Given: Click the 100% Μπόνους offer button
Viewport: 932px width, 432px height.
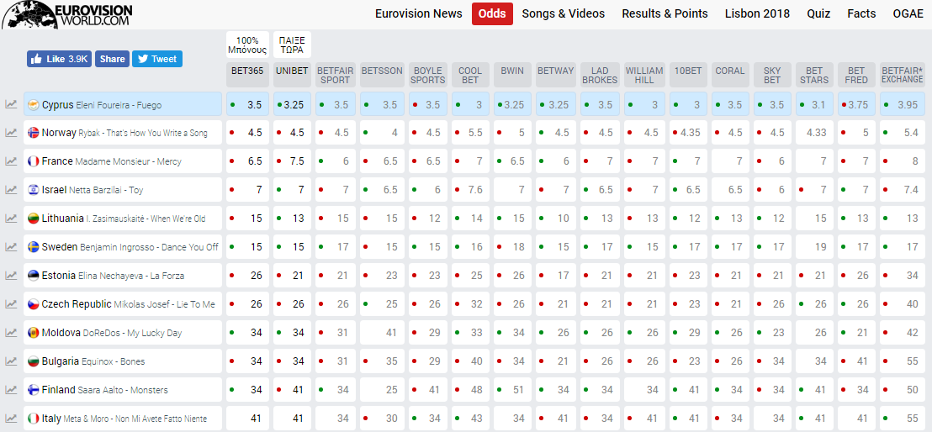Looking at the screenshot, I should [247, 45].
